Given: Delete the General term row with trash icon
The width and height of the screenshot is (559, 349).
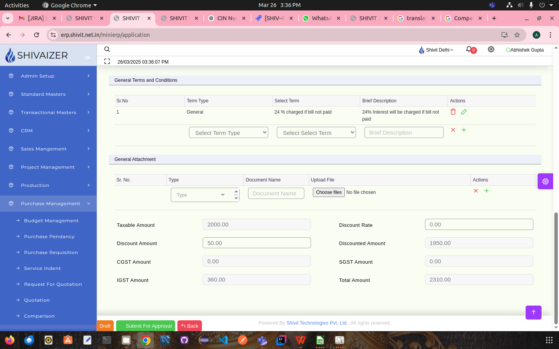Looking at the screenshot, I should point(453,112).
